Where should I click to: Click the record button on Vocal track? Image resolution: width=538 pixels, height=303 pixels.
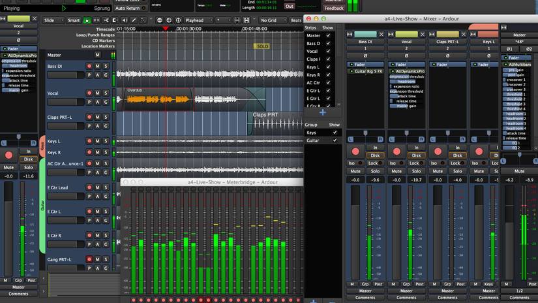(x=89, y=93)
